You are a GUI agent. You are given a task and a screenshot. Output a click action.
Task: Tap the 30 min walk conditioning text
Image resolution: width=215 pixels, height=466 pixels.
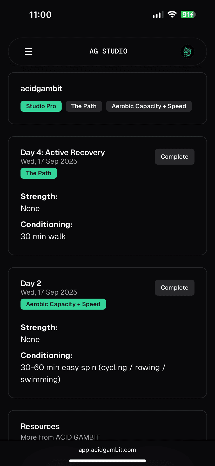pos(43,237)
